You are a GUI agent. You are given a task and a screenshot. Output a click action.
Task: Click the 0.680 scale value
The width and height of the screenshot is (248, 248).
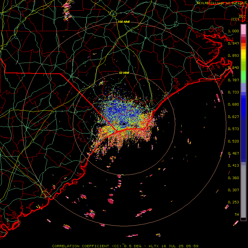[x=233, y=104]
